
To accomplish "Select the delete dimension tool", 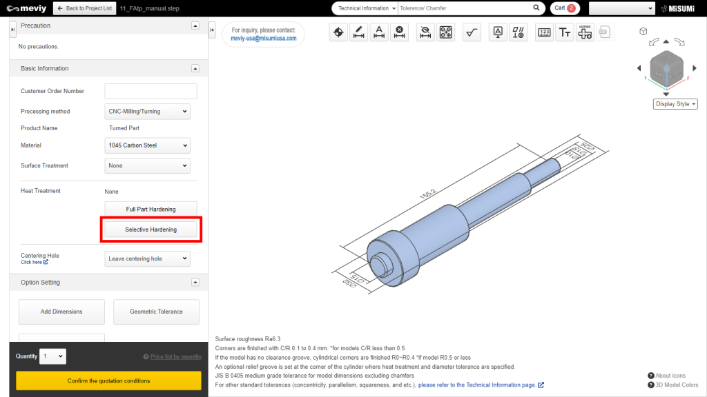I will point(399,32).
